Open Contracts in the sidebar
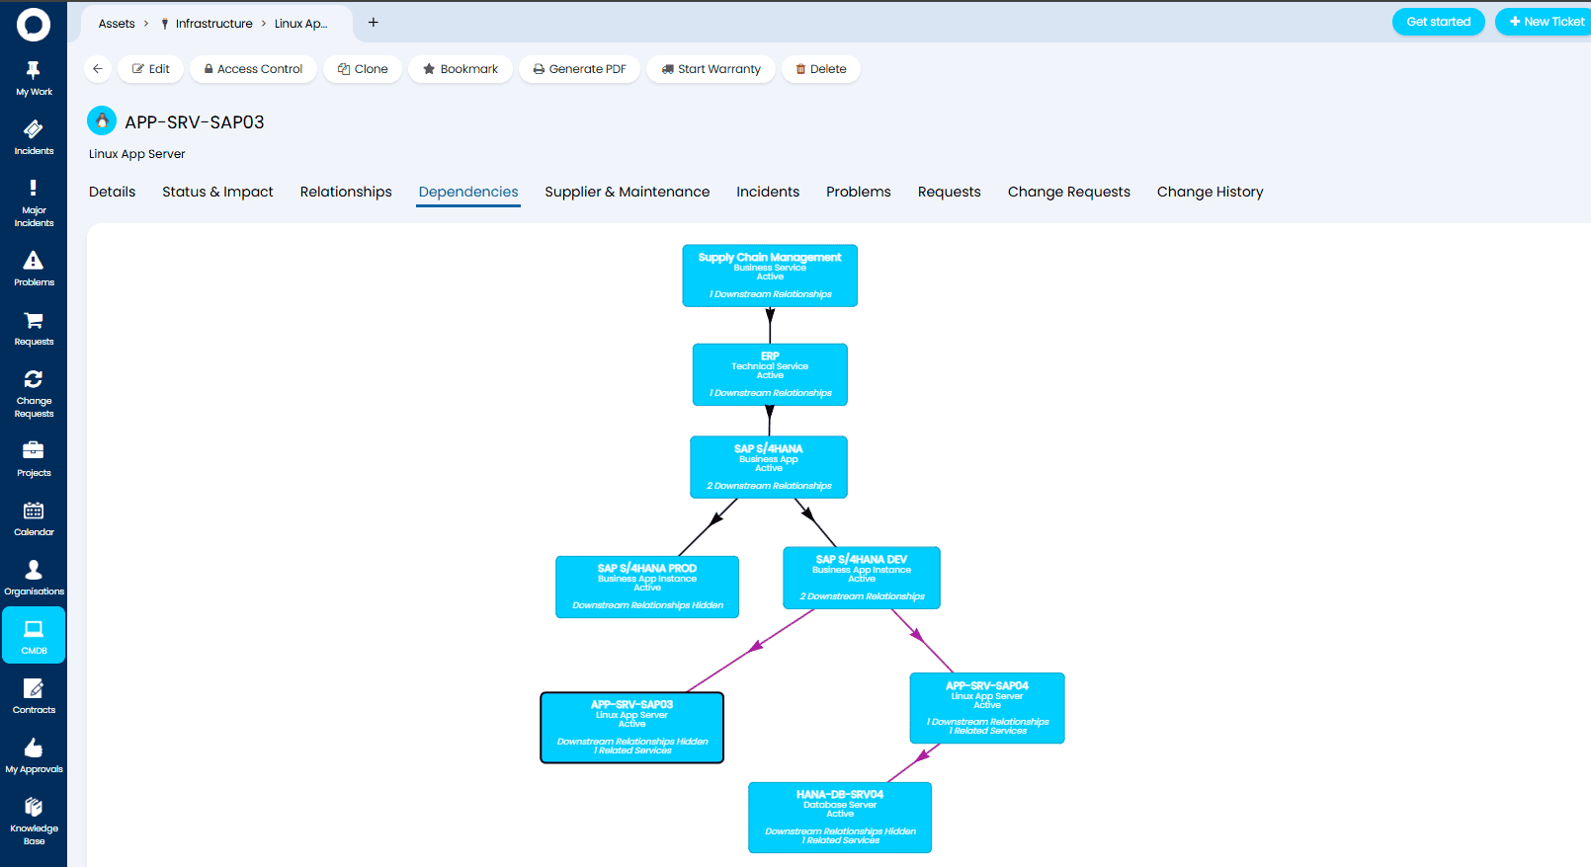Viewport: 1591px width, 867px height. tap(34, 696)
